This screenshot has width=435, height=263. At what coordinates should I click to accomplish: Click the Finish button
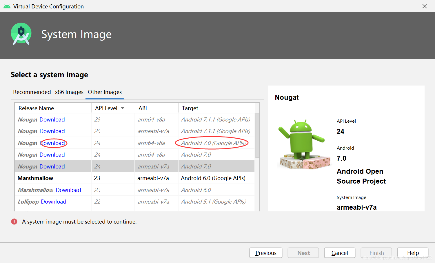tap(376, 253)
